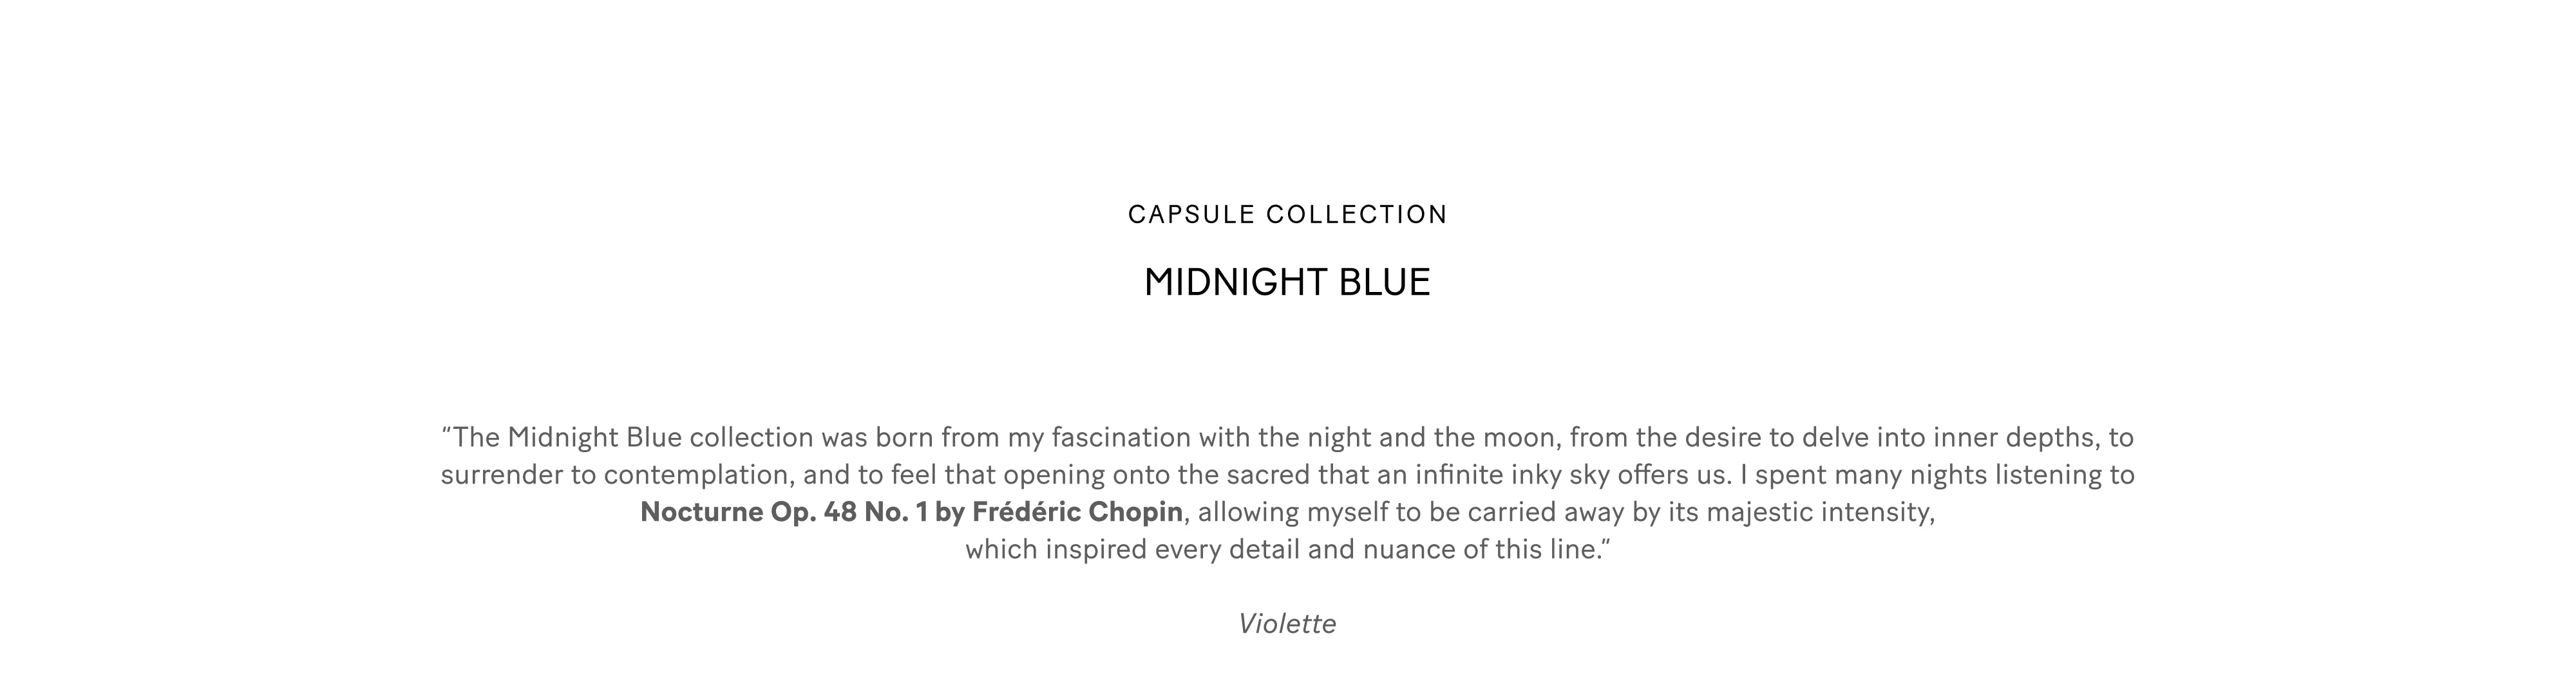Click the Violette signature
Image resolution: width=2576 pixels, height=674 pixels.
tap(1287, 624)
